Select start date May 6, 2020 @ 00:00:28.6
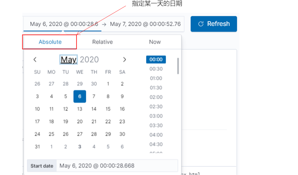The height and width of the screenshot is (175, 298). (64, 24)
